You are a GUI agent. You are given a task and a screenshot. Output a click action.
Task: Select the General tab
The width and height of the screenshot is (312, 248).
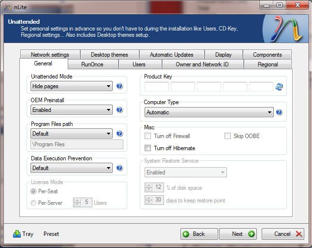(x=43, y=63)
